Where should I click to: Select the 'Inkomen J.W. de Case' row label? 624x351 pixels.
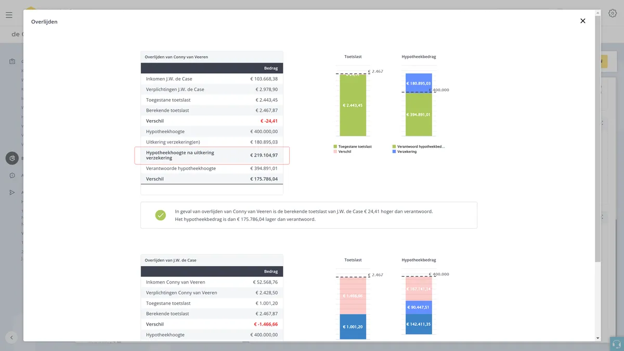(169, 79)
